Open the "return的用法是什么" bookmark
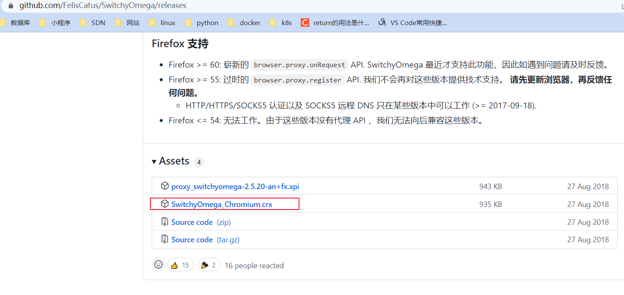 (x=335, y=23)
